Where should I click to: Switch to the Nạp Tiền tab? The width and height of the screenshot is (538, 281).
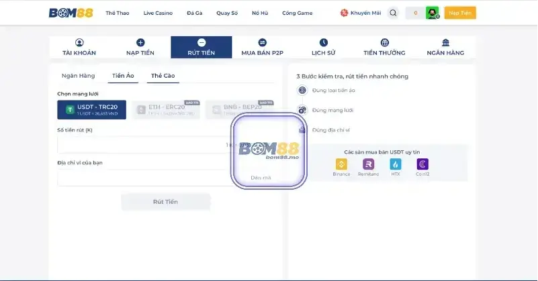click(140, 47)
